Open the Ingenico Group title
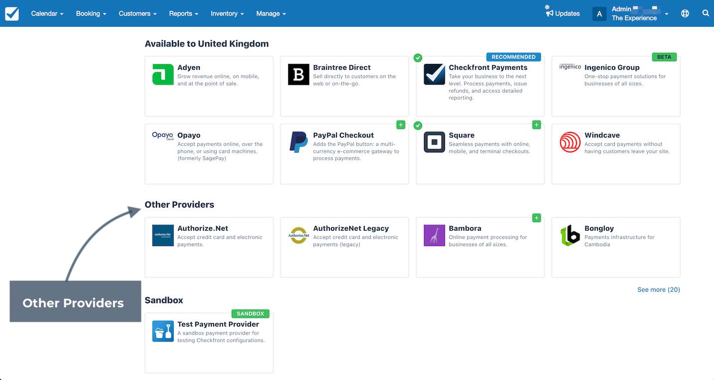 pyautogui.click(x=612, y=67)
